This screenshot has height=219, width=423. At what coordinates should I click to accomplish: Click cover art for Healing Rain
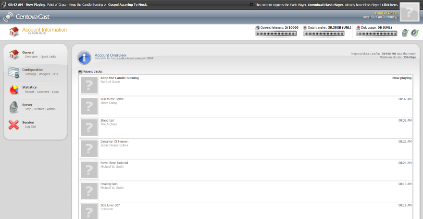coord(89,191)
